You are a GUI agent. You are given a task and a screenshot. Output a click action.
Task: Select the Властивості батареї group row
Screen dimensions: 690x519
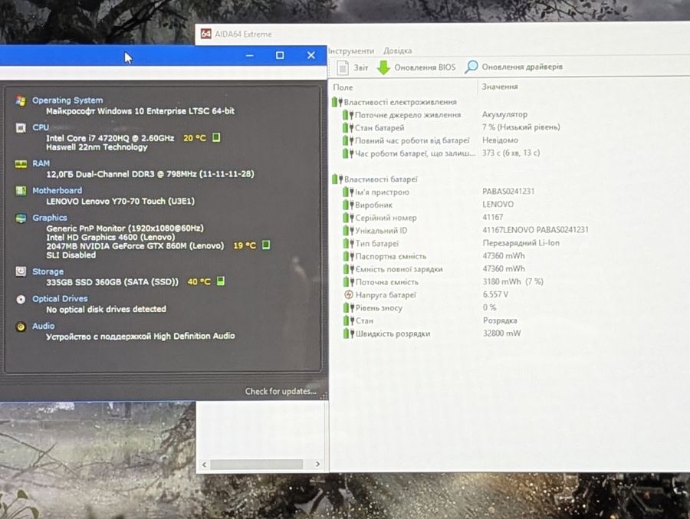(375, 179)
